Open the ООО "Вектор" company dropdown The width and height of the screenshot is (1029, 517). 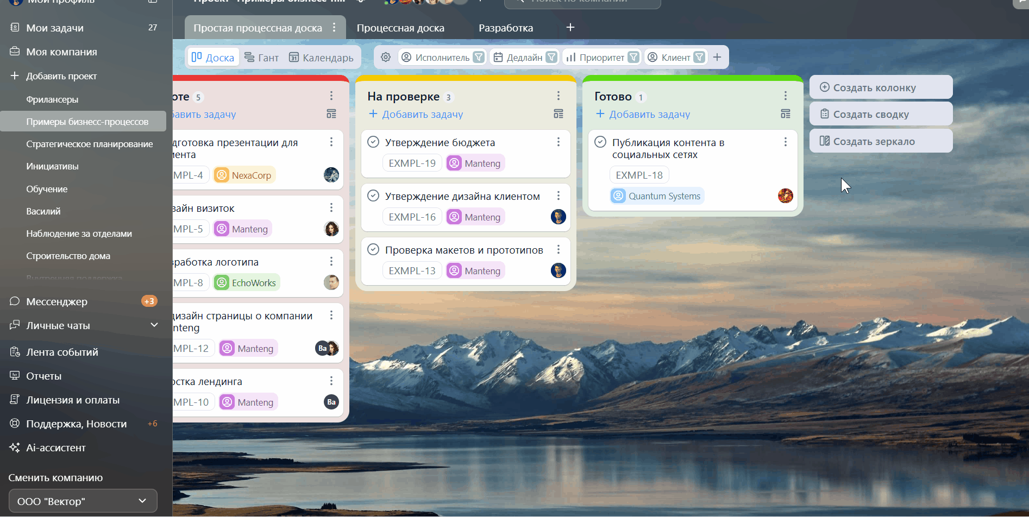point(83,501)
